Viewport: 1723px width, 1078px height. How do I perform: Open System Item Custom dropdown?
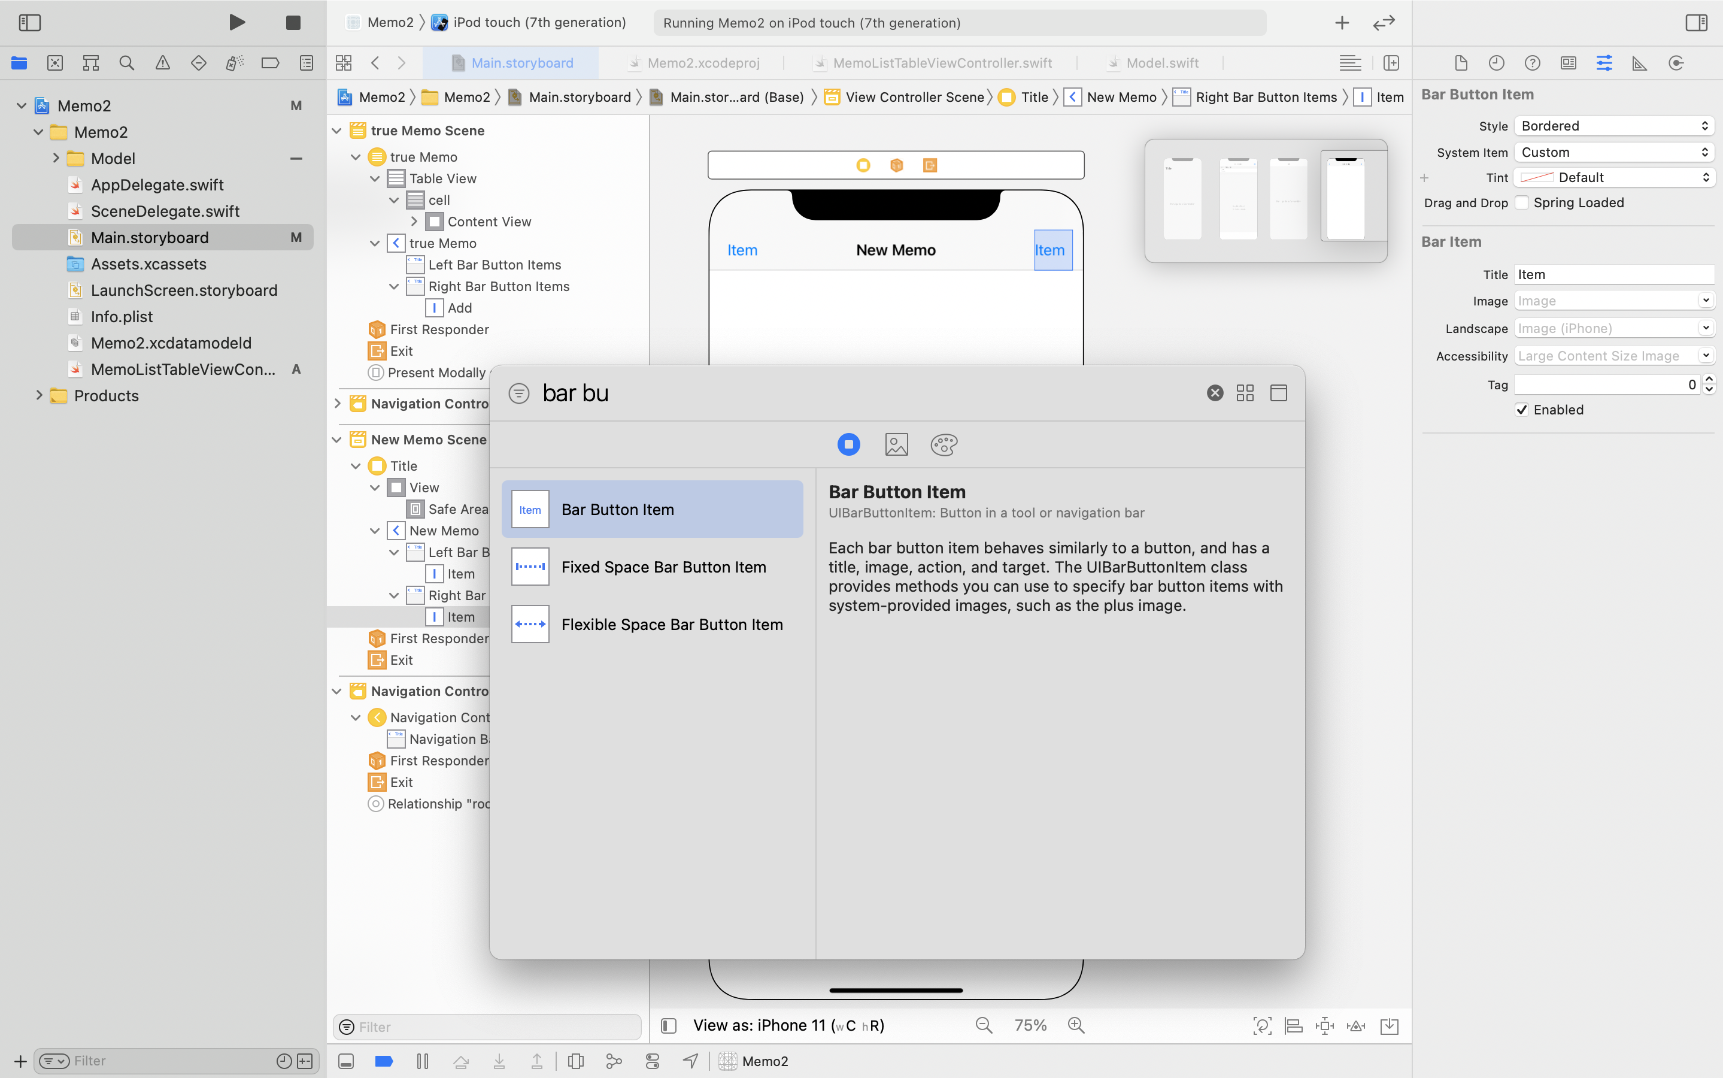click(1614, 152)
